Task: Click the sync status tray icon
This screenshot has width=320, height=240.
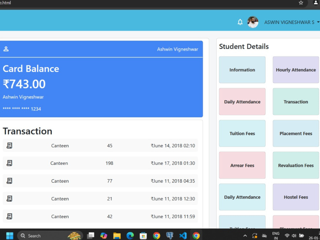Action: point(254,236)
